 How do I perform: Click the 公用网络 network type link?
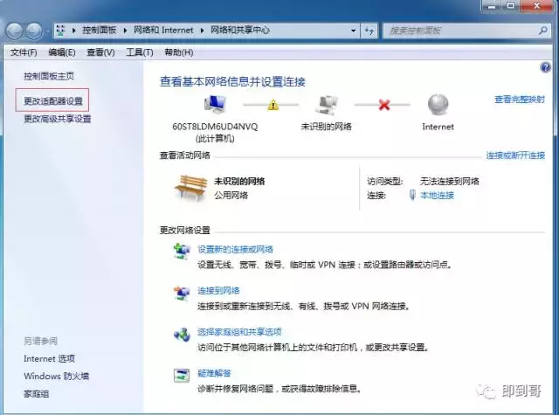pos(231,195)
